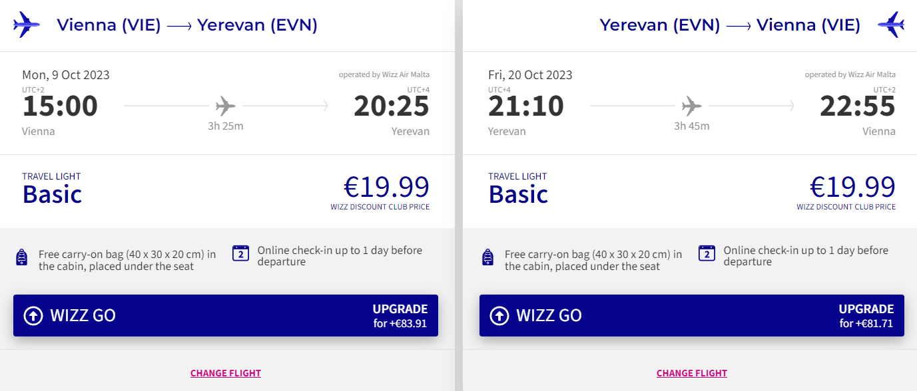Click the Yerevan (EVN) → Vienna (VIE) heading
917x391 pixels.
point(730,25)
